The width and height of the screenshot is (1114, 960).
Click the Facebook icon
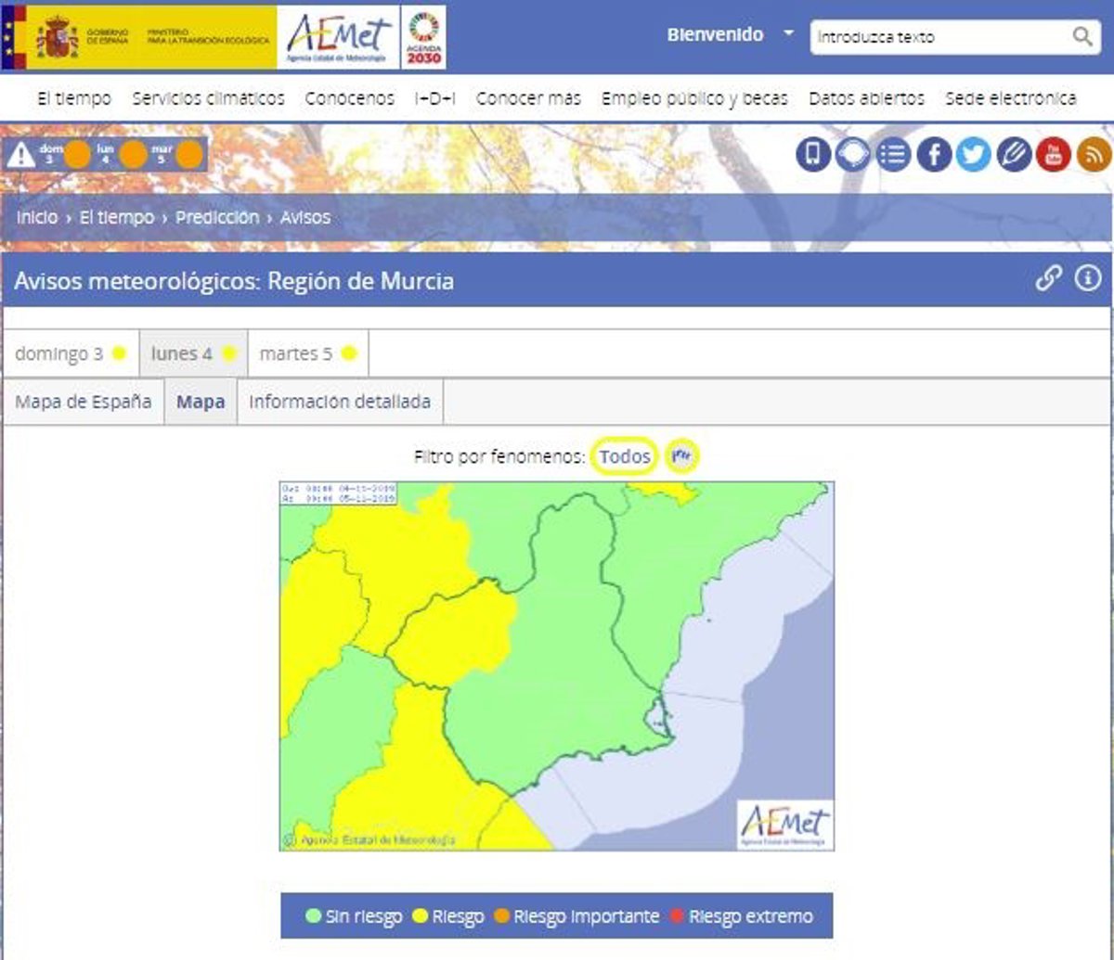click(934, 155)
